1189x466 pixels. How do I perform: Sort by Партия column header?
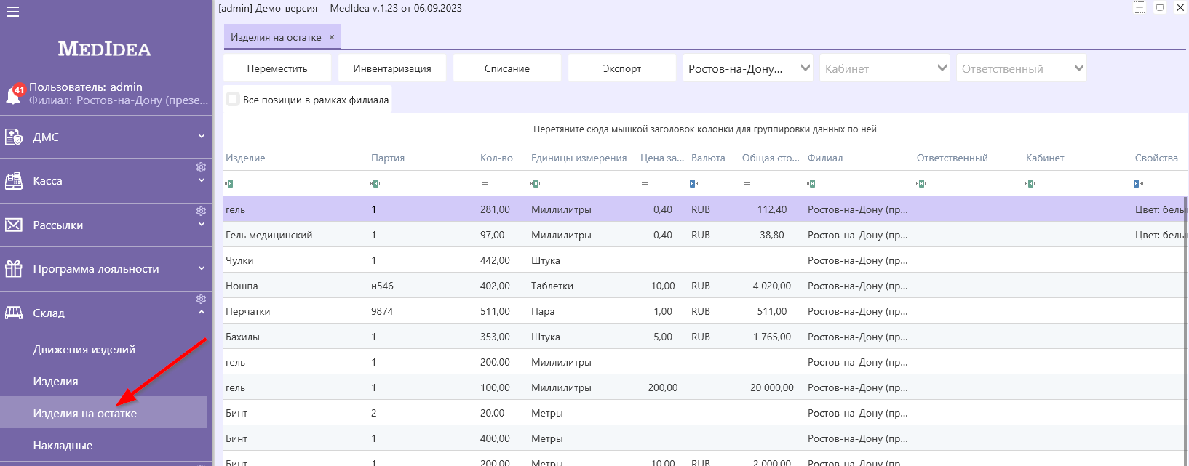[x=388, y=158]
